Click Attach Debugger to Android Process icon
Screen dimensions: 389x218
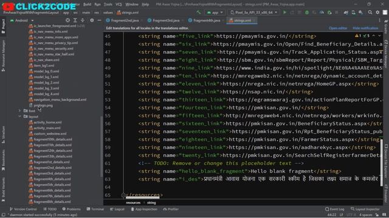click(x=329, y=12)
